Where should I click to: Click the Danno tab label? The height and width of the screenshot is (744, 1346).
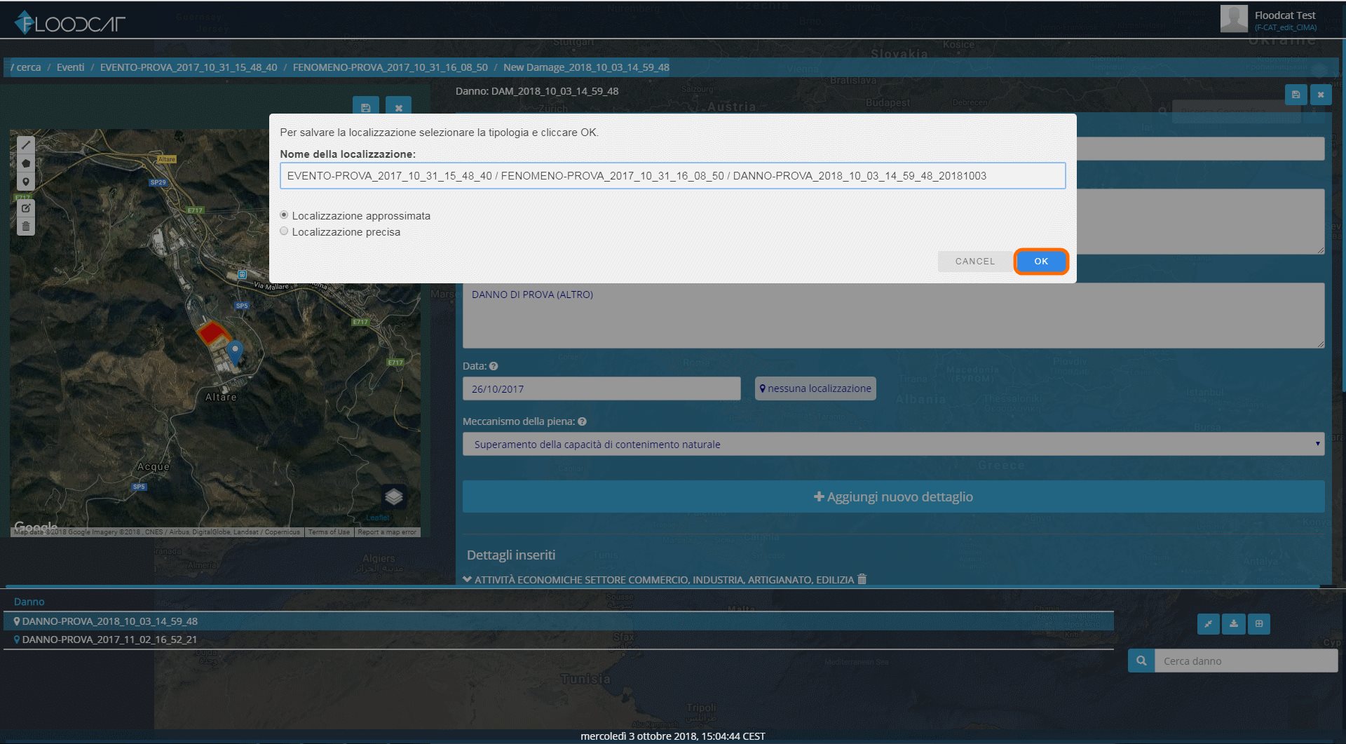pyautogui.click(x=29, y=602)
